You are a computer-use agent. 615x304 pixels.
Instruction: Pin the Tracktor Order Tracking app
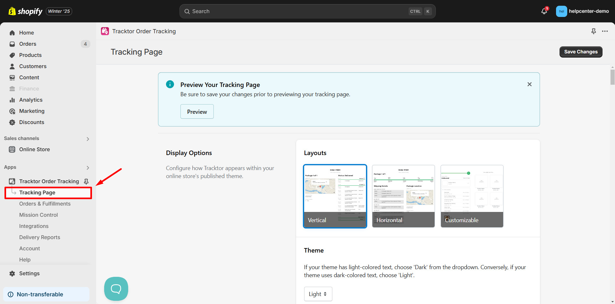(x=86, y=181)
